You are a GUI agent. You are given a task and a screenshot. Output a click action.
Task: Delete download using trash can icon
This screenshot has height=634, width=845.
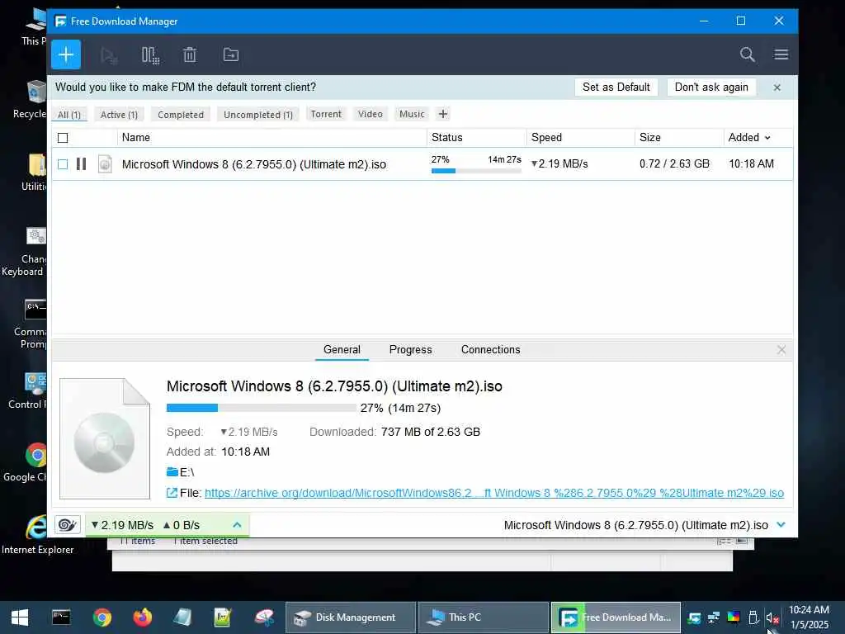click(x=190, y=55)
